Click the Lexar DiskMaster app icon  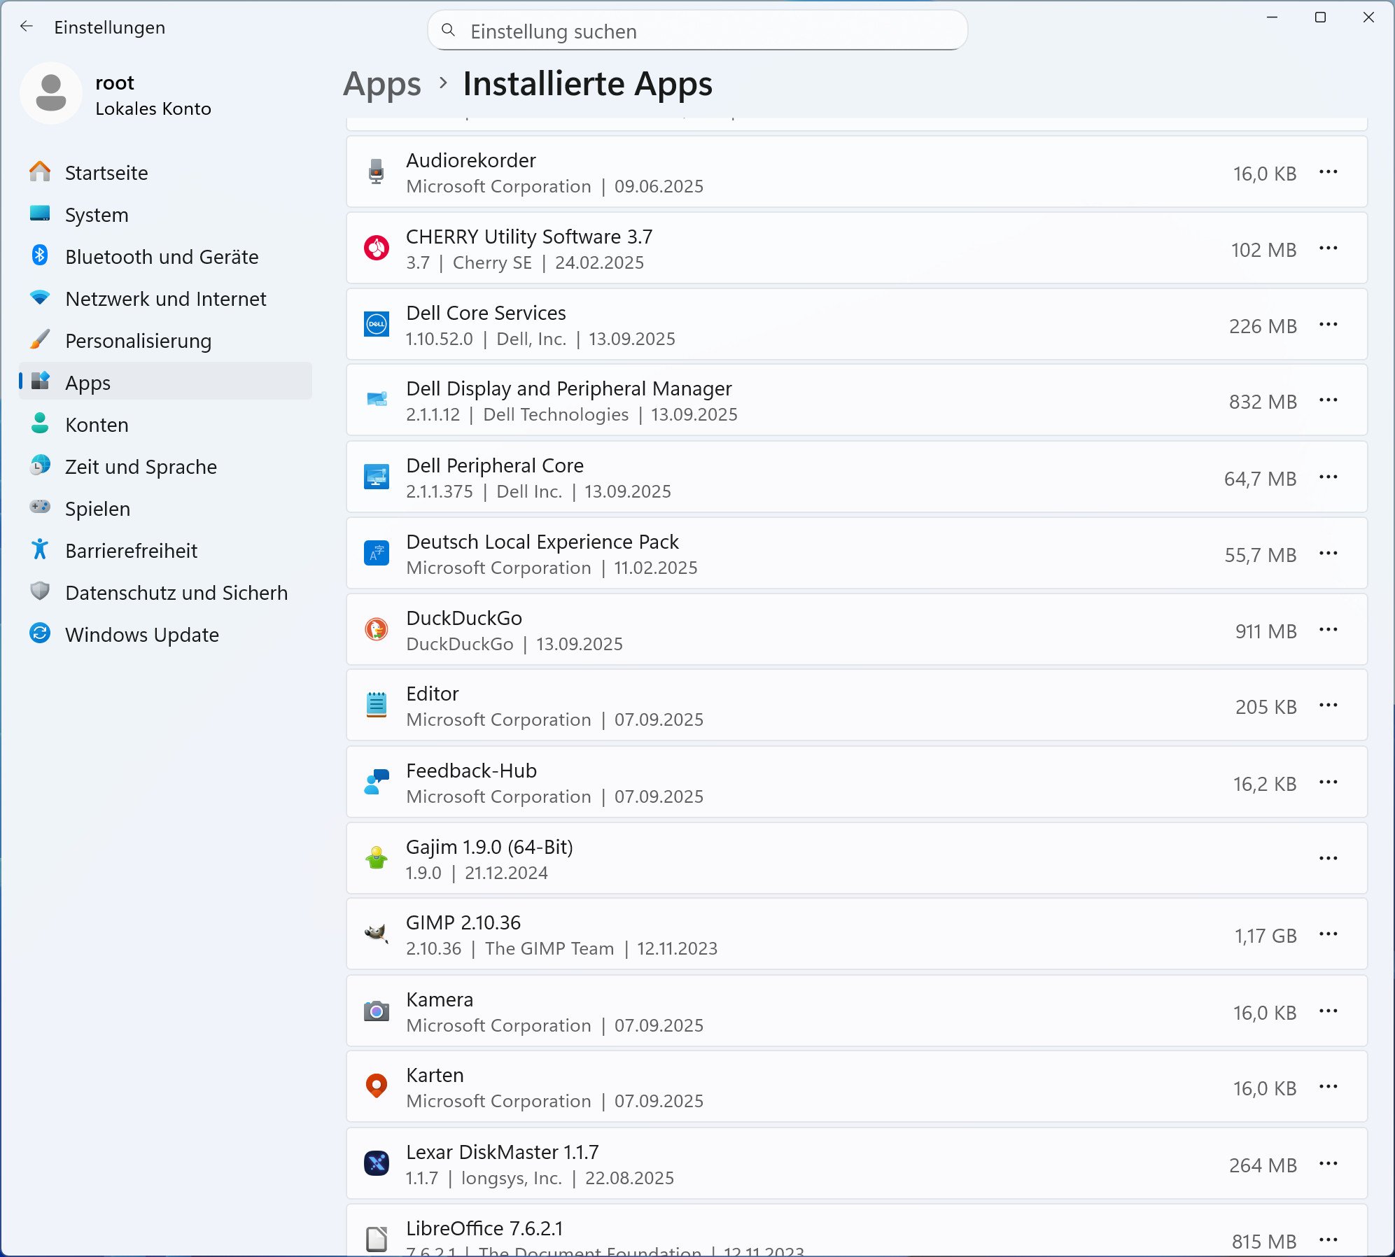click(x=377, y=1164)
